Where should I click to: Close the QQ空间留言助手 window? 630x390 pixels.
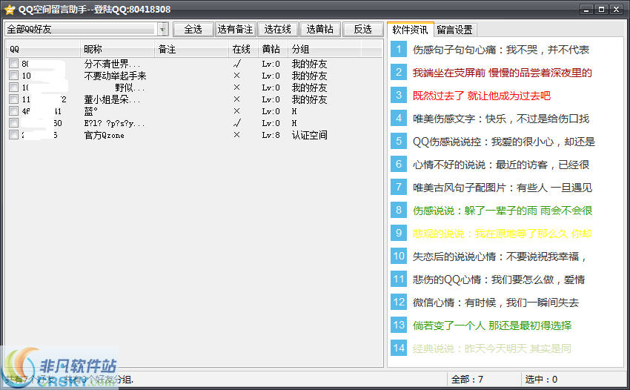(616, 9)
